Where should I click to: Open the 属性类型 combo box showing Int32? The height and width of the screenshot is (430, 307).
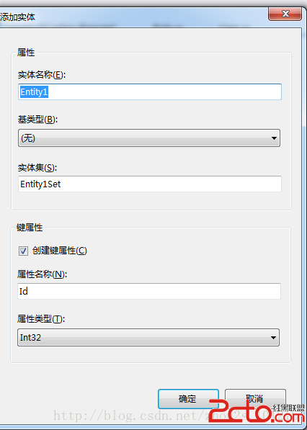(x=148, y=337)
